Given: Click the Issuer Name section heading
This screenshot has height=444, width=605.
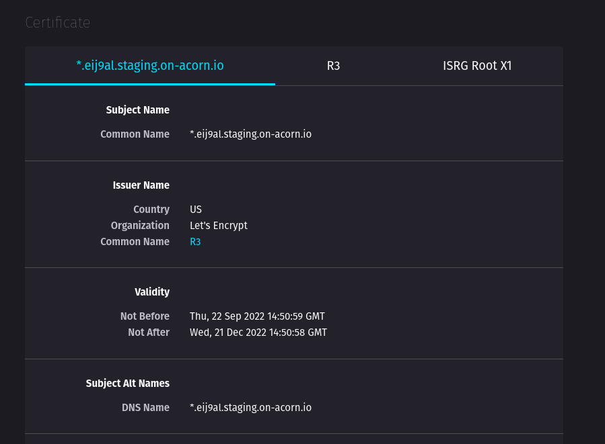Looking at the screenshot, I should pyautogui.click(x=141, y=185).
